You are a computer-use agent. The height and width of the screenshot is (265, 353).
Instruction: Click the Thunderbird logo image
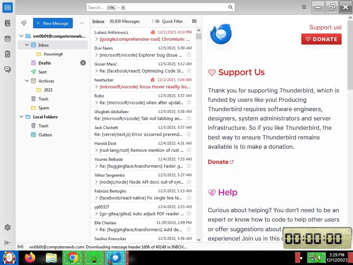coord(221,34)
